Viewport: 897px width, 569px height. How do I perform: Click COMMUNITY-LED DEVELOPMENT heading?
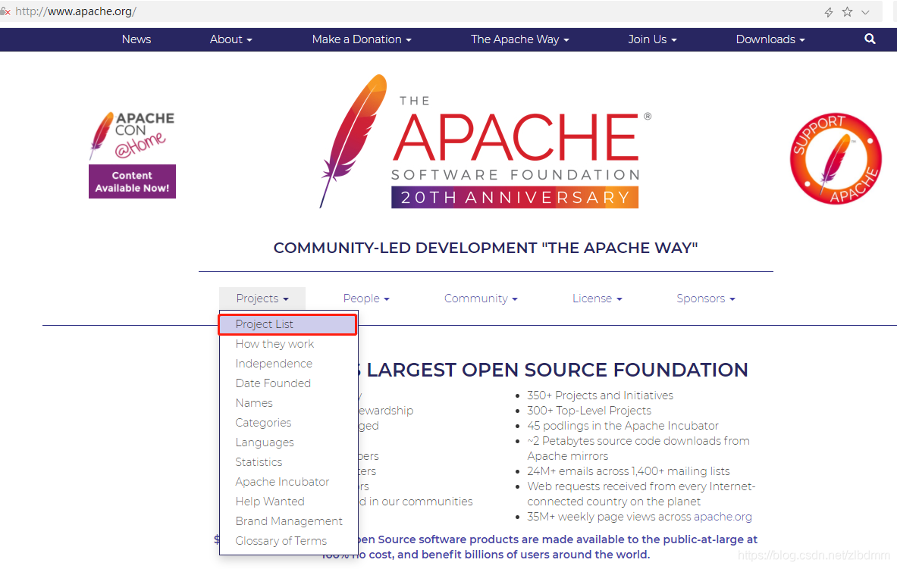point(486,249)
